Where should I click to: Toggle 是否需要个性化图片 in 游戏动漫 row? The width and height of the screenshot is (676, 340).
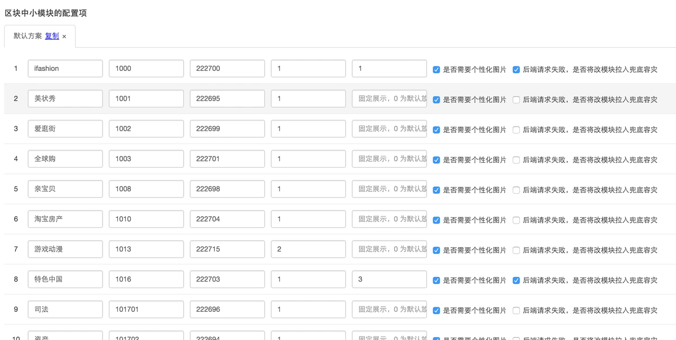437,250
